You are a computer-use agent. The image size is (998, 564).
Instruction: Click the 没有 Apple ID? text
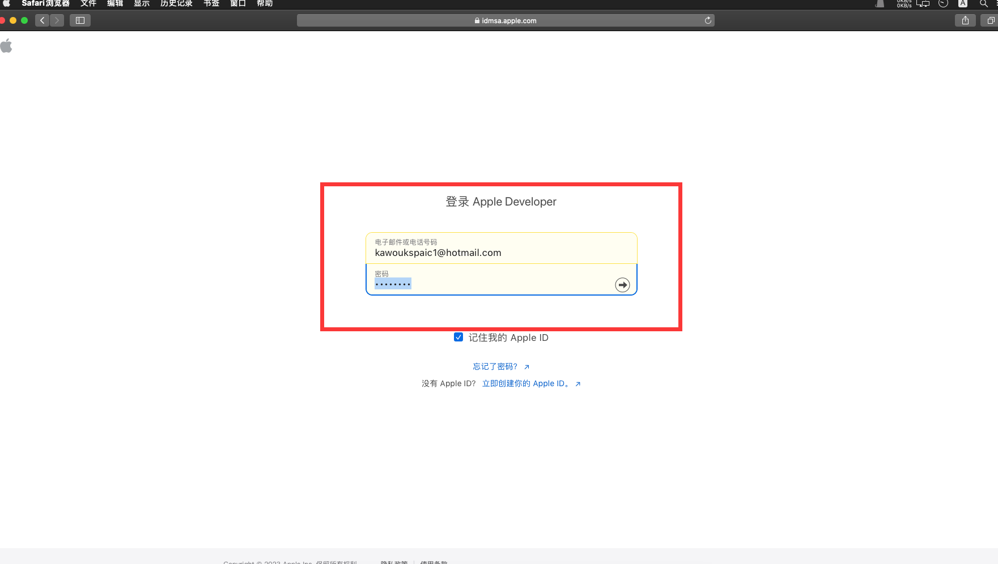(x=449, y=383)
